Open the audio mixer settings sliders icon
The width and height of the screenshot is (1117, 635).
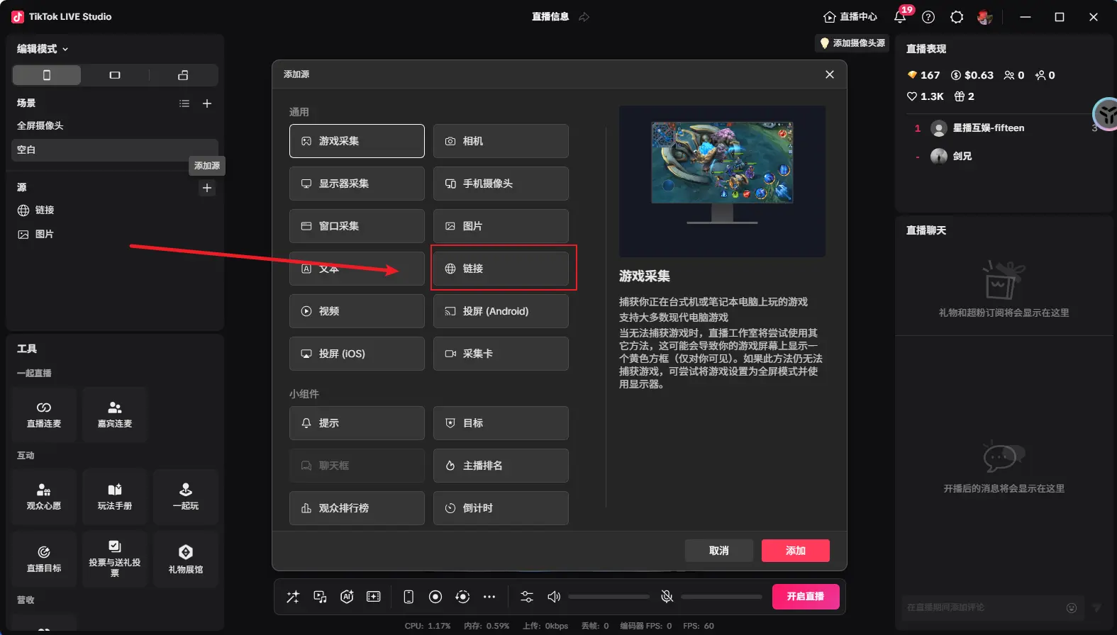point(527,597)
